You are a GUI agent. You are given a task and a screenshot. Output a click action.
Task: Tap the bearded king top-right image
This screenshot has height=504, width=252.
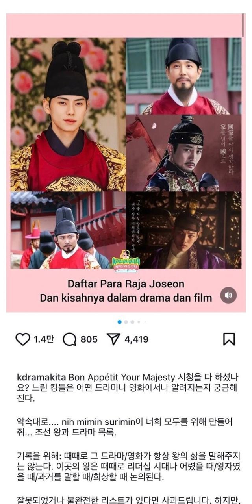(x=184, y=76)
